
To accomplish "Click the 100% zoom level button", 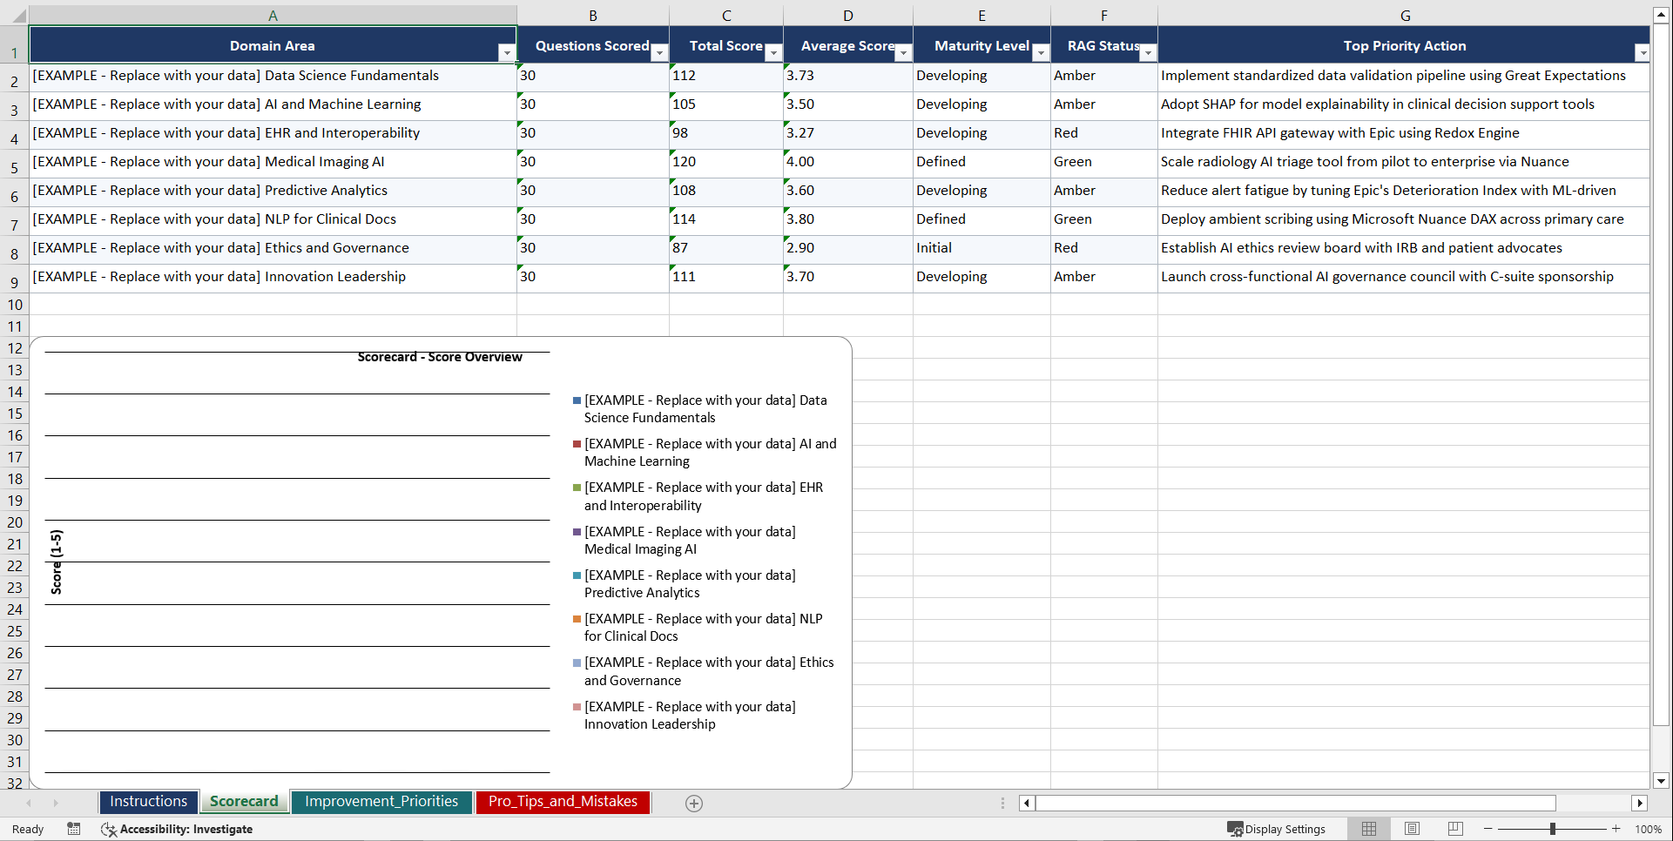I will [x=1649, y=829].
